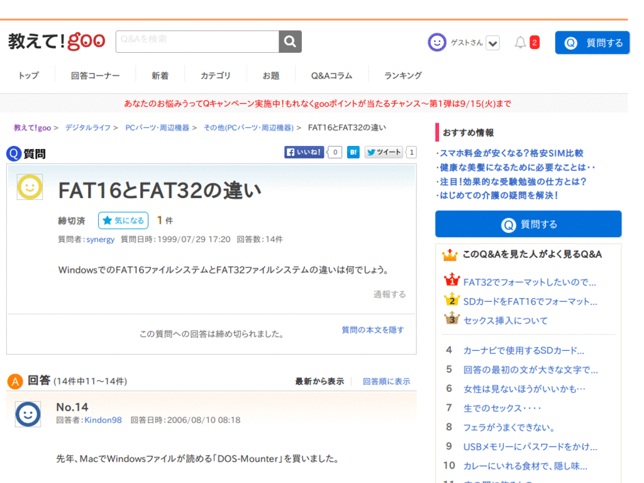This screenshot has height=483, width=644.
Task: Click inside the Q&A search field
Action: 195,41
